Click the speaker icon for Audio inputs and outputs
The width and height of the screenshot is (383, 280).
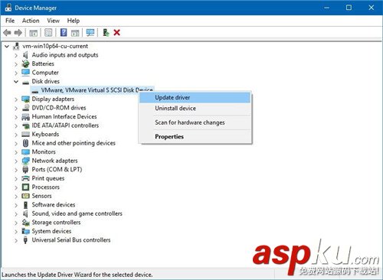pyautogui.click(x=25, y=55)
